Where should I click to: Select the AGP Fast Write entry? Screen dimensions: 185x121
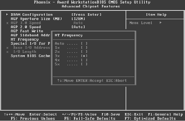pyautogui.click(x=27, y=31)
